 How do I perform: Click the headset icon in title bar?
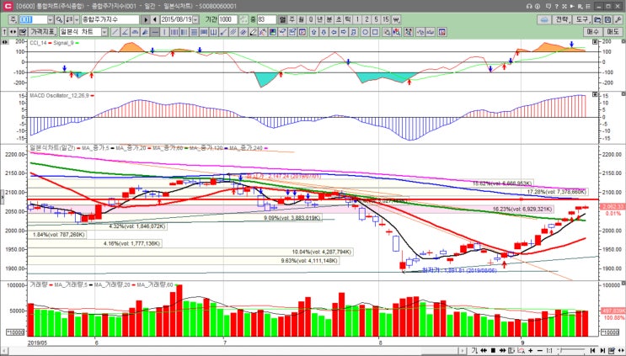[x=529, y=6]
